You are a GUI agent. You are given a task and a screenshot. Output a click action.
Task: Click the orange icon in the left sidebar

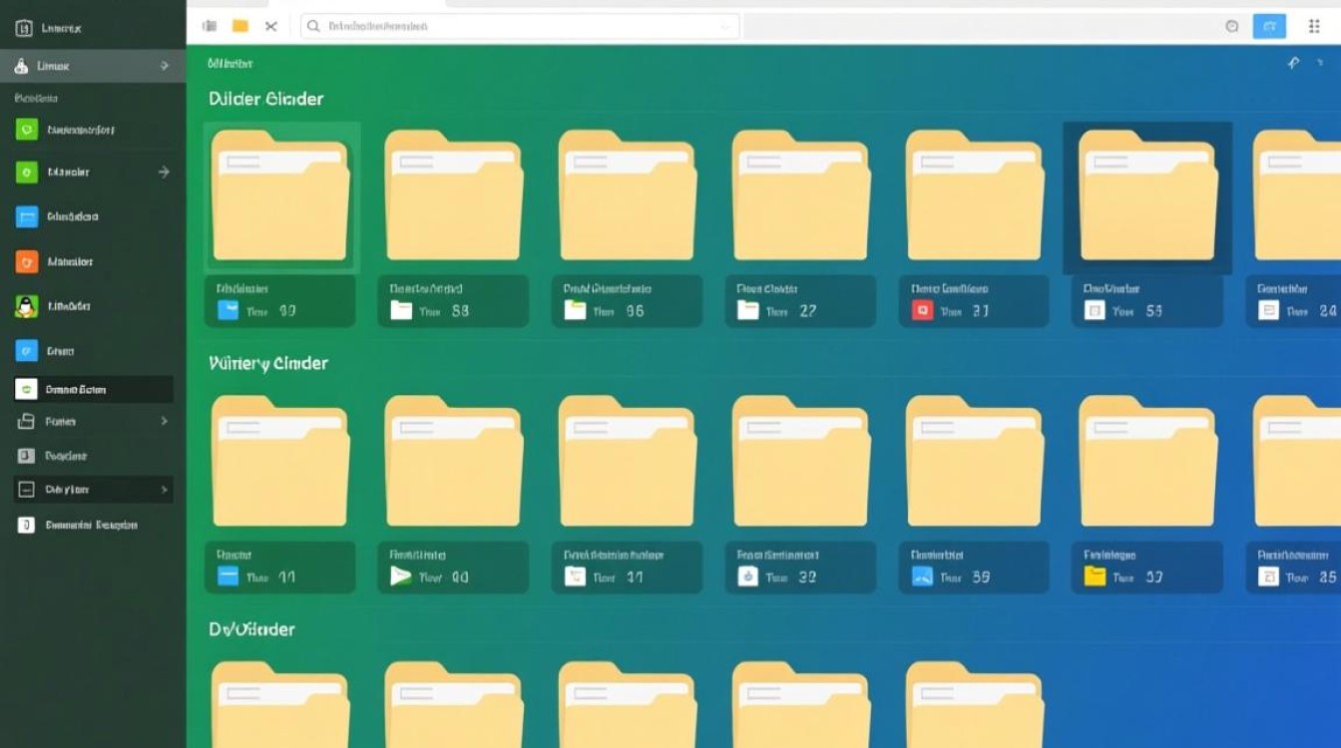tap(27, 261)
